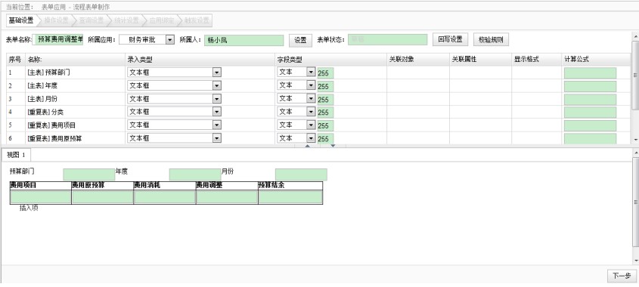Open 字段类型 dropdown for 费用项目 row

[296, 125]
